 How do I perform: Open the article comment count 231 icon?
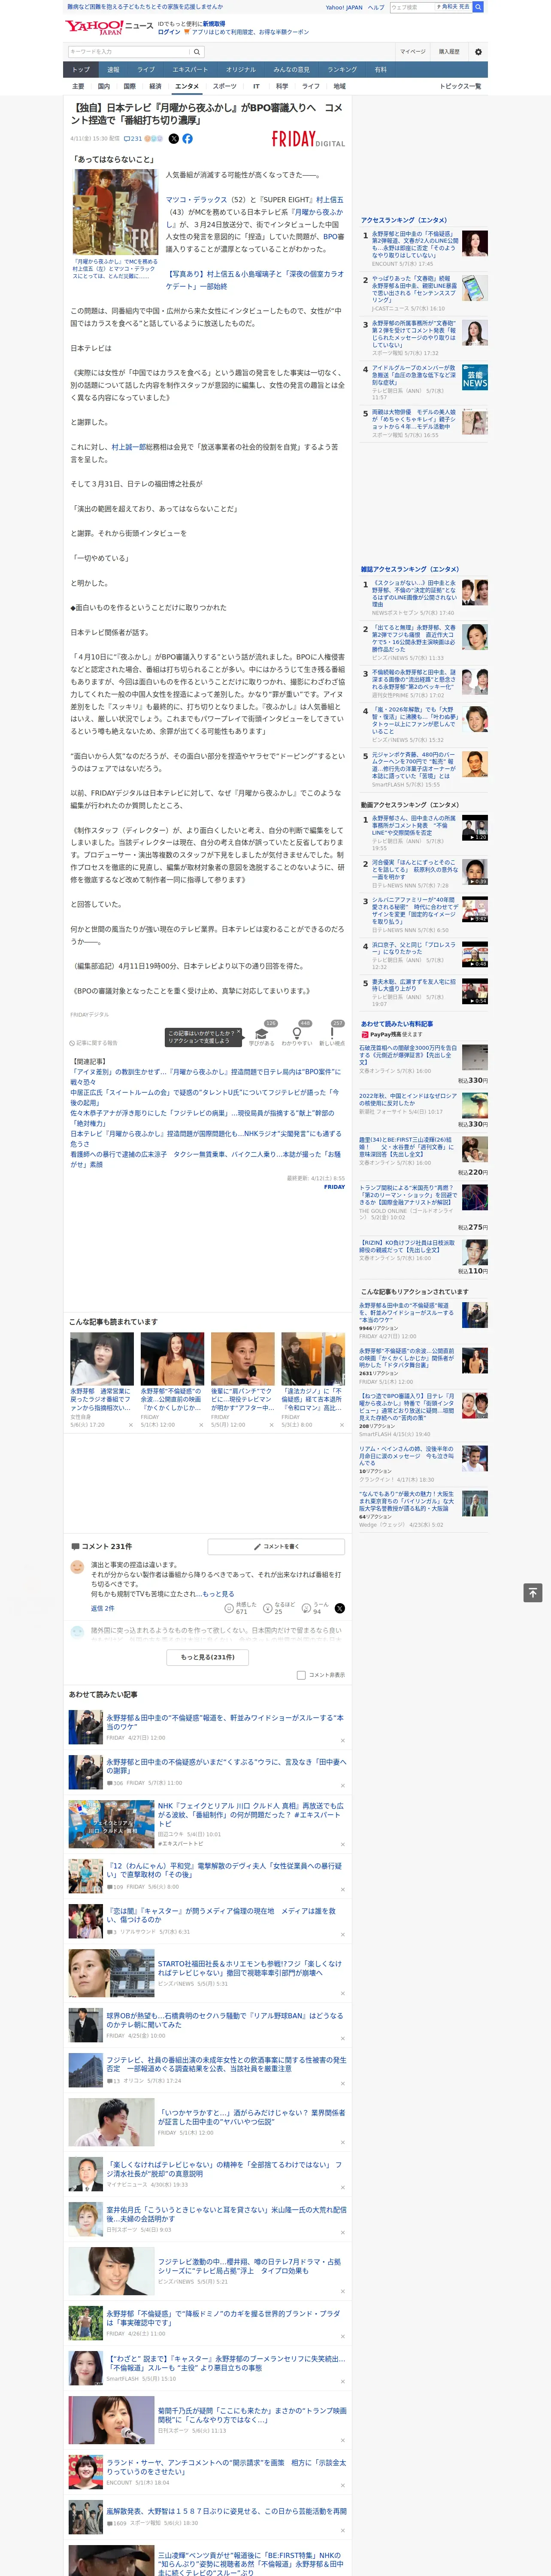click(133, 139)
